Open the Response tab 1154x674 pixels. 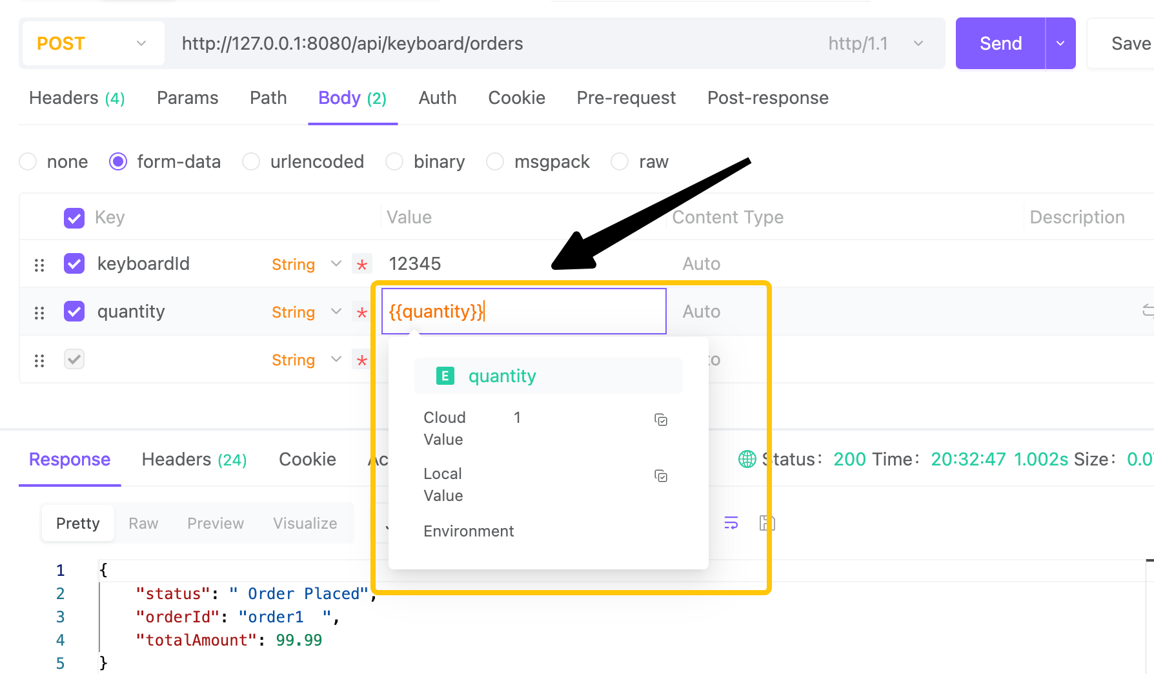tap(70, 460)
